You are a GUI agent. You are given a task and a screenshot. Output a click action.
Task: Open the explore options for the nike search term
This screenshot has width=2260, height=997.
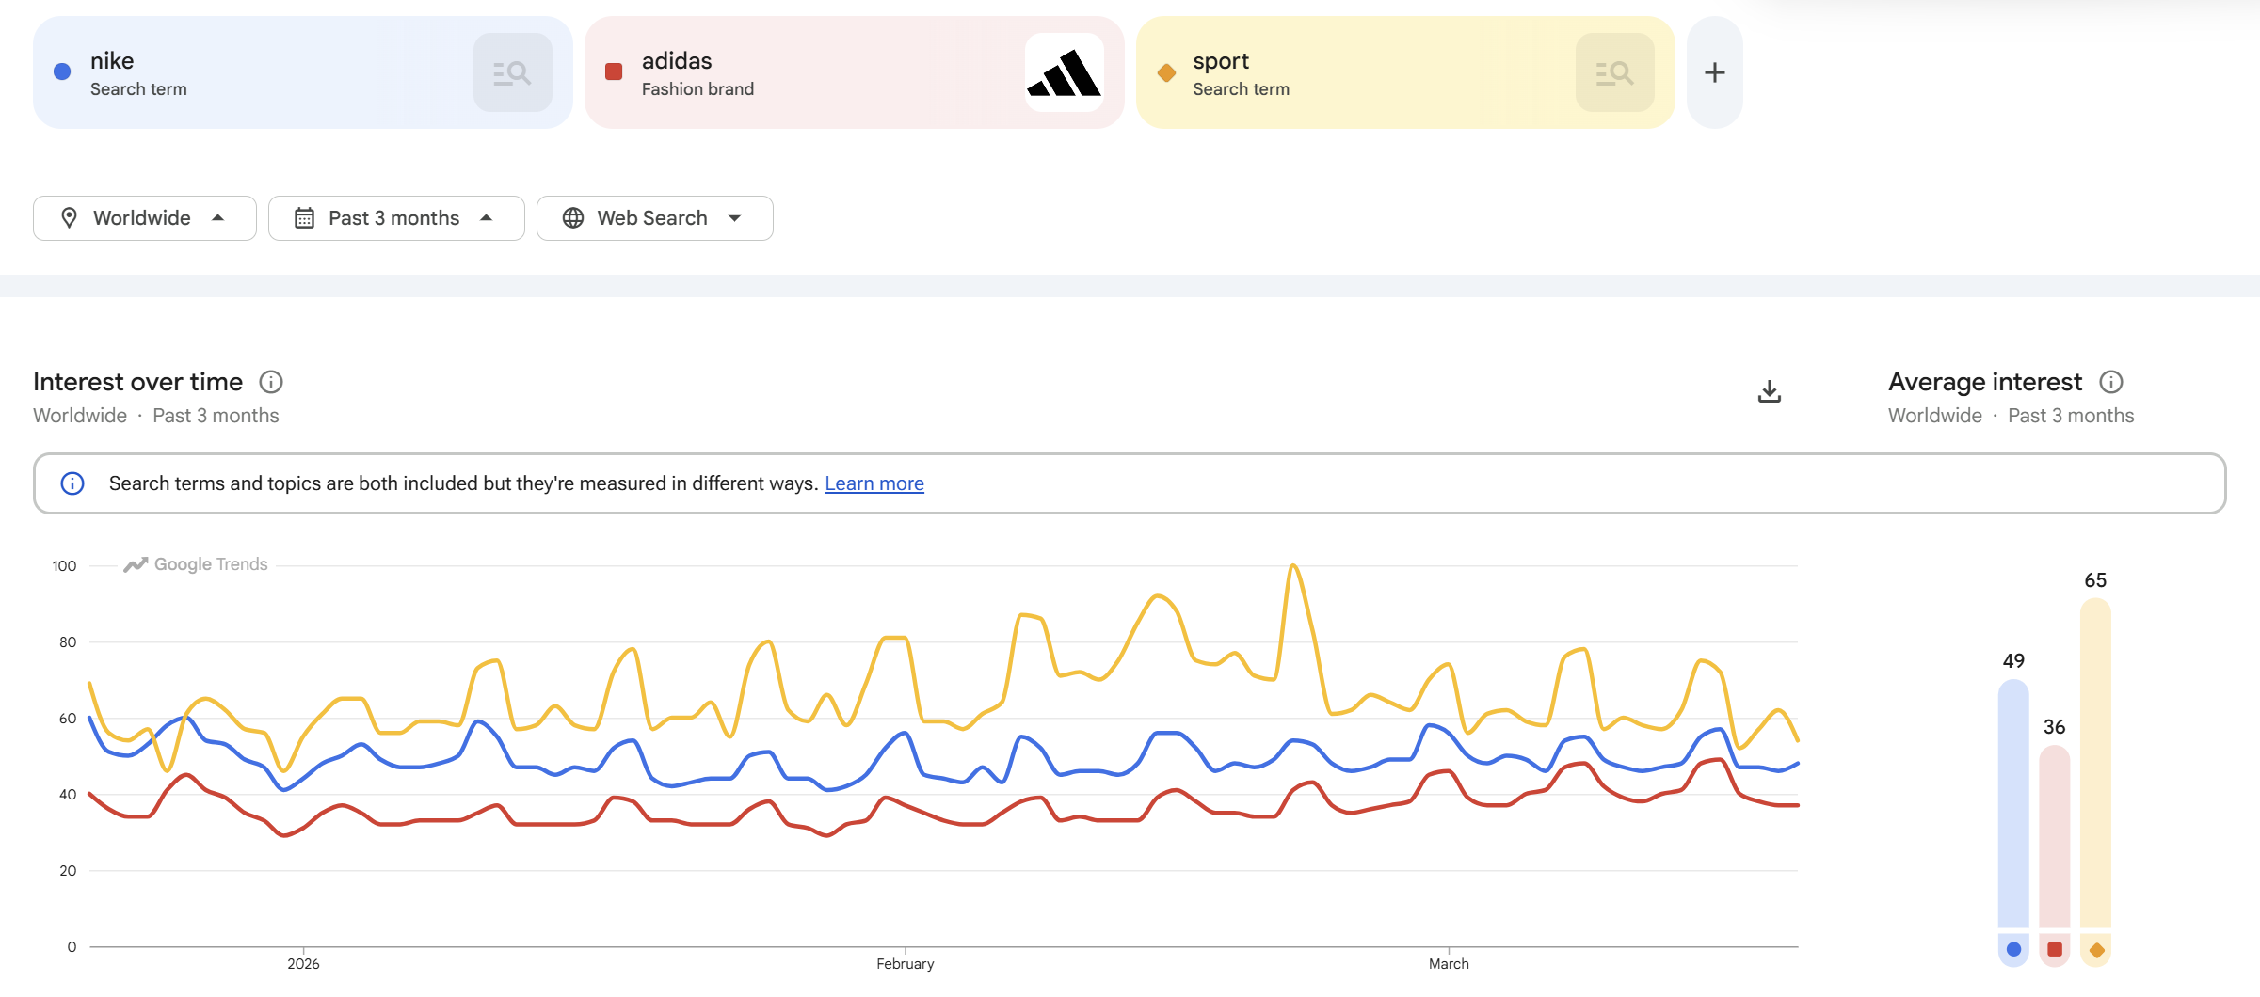[x=513, y=71]
